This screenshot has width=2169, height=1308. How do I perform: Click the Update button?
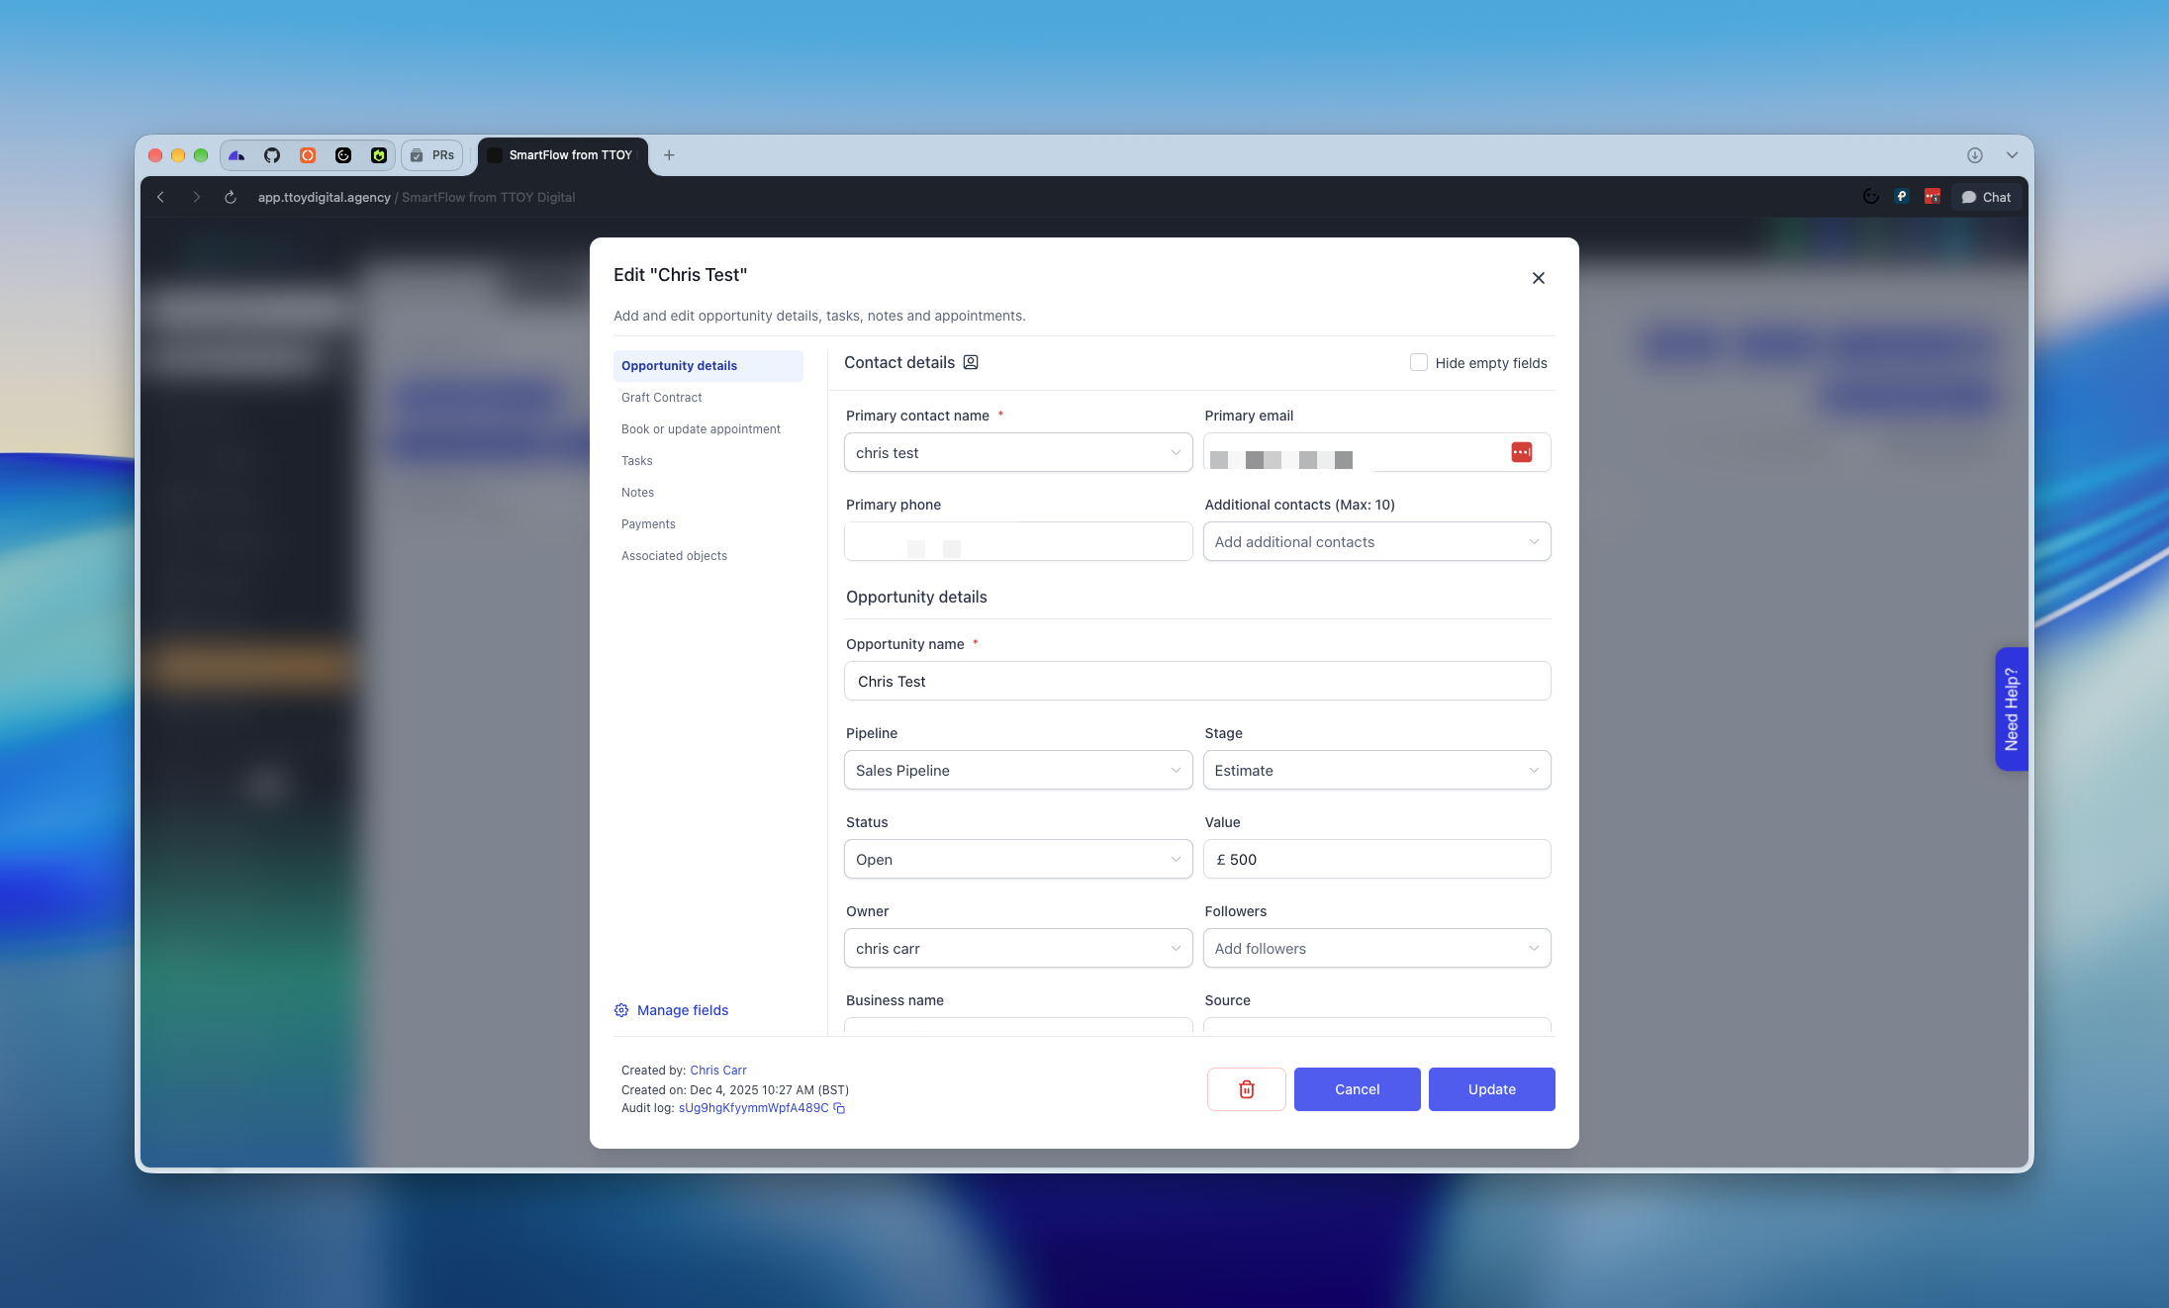click(1492, 1089)
